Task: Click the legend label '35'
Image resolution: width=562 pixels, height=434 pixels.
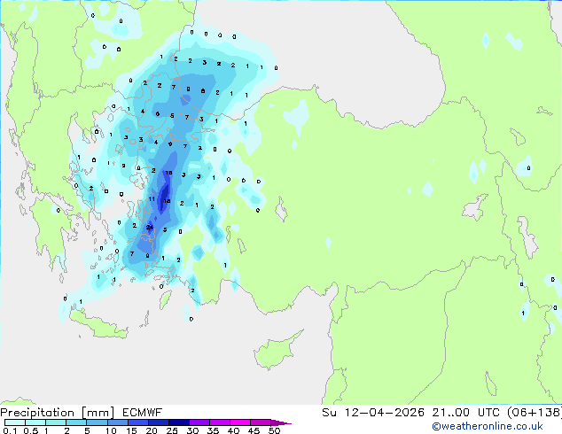Action: [x=213, y=430]
